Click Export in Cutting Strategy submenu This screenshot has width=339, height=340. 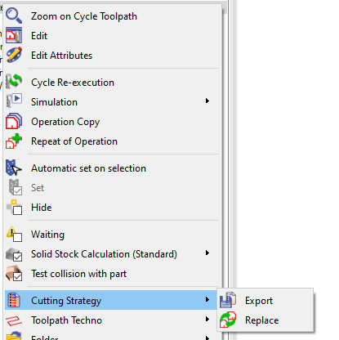[259, 301]
